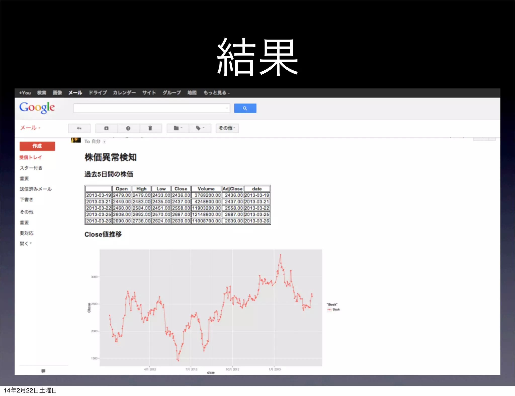Open 検索 in the top bar
The width and height of the screenshot is (515, 396).
[42, 93]
